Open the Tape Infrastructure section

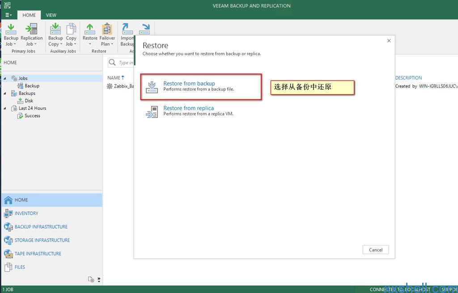tap(38, 254)
